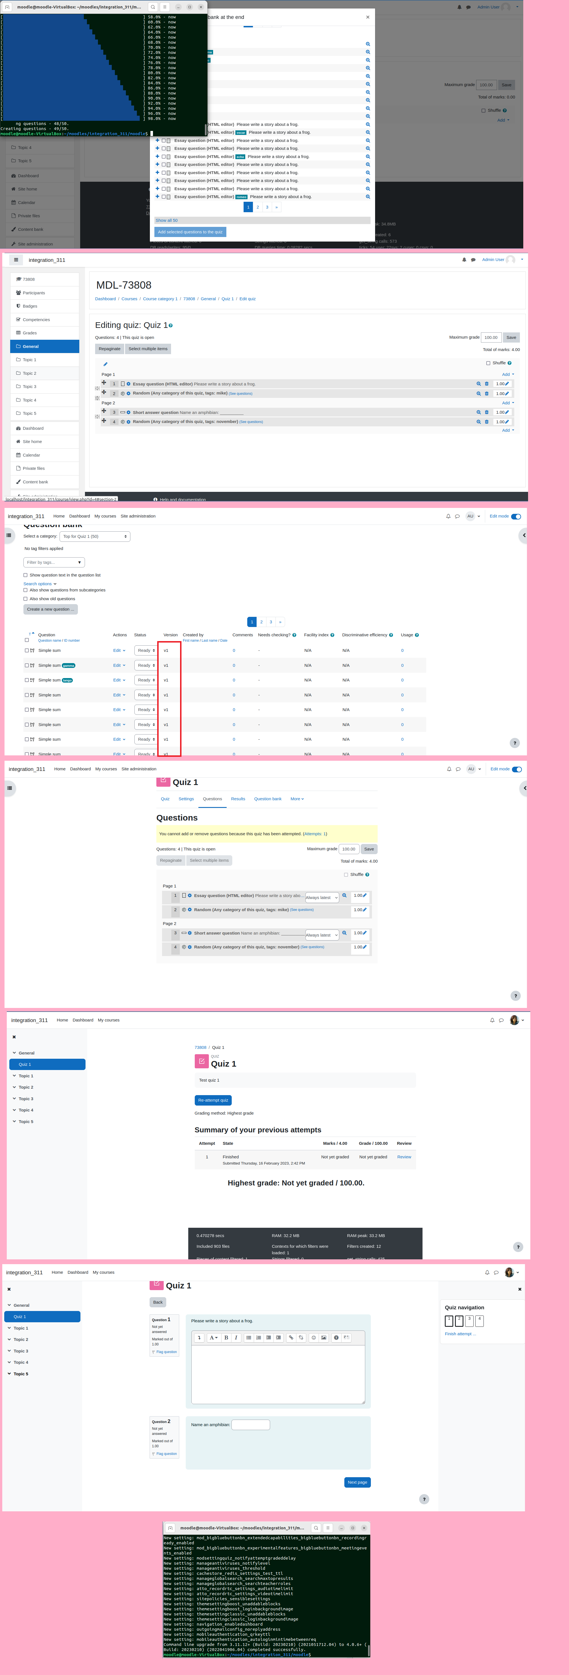Image resolution: width=569 pixels, height=1675 pixels.
Task: Open the 'Filter by tags...' dropdown
Action: pyautogui.click(x=54, y=562)
